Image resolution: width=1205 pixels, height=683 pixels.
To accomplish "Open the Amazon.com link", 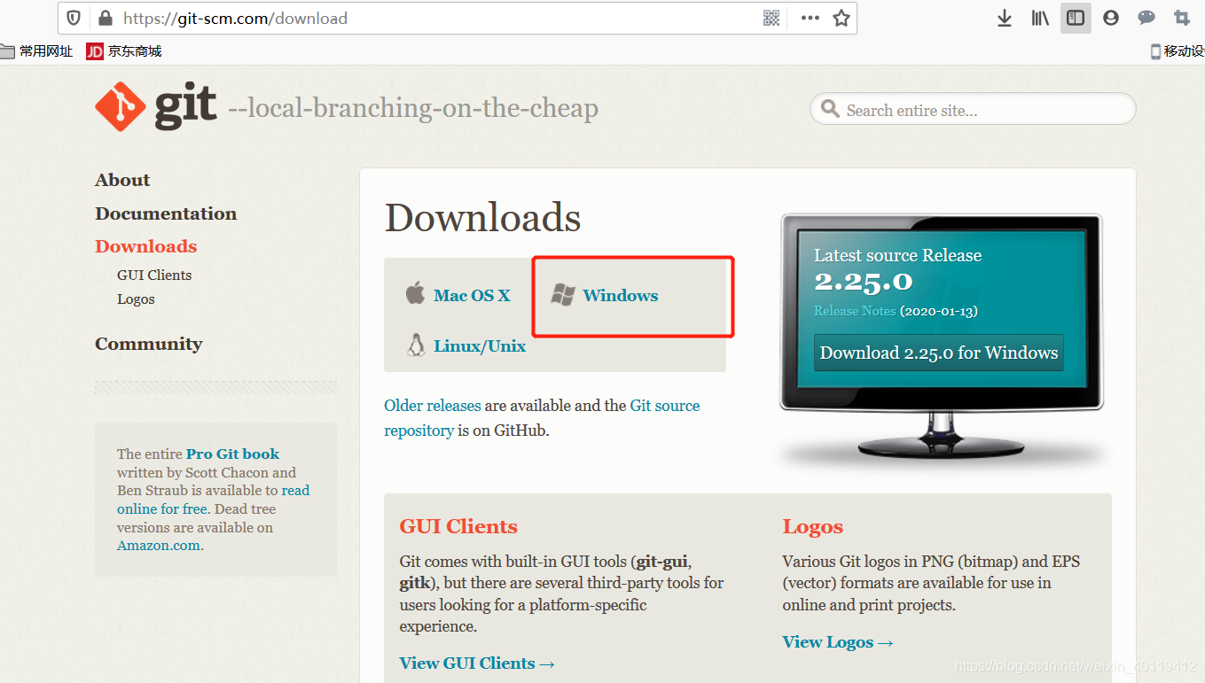I will point(159,546).
